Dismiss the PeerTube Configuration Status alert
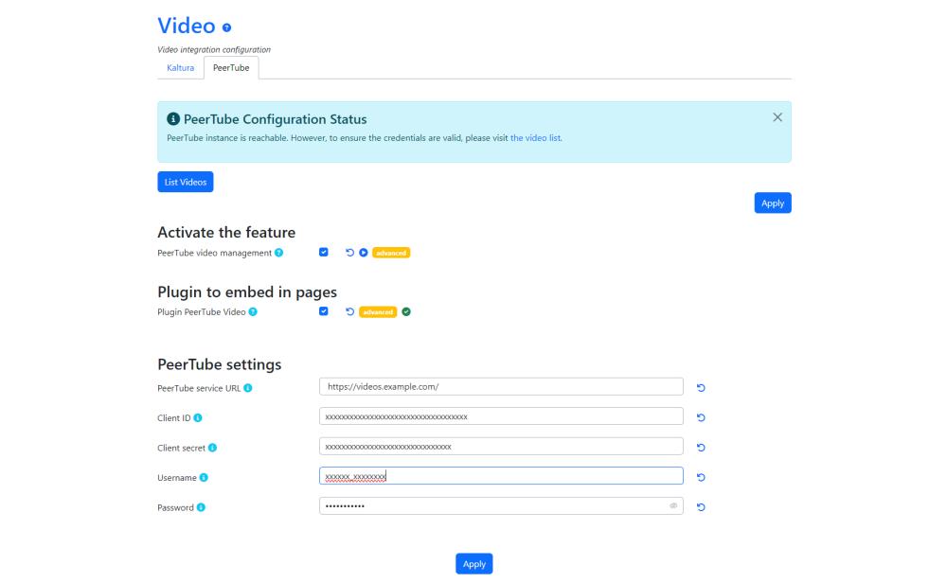The image size is (947, 583). click(777, 117)
